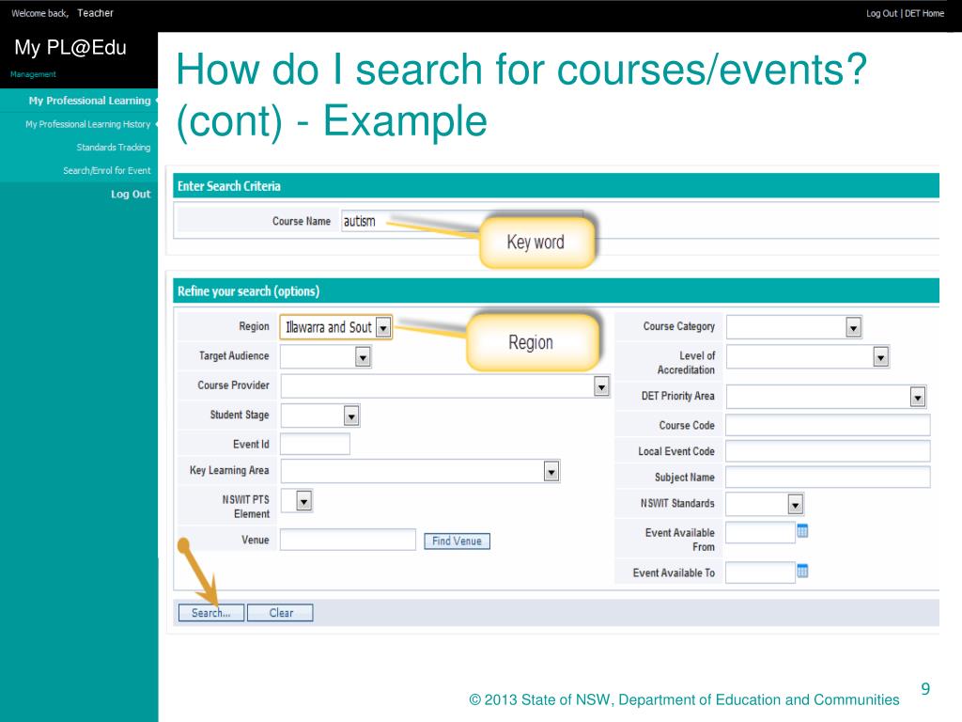Open the NSWIT PTS Element dropdown
This screenshot has height=722, width=962.
[x=303, y=501]
